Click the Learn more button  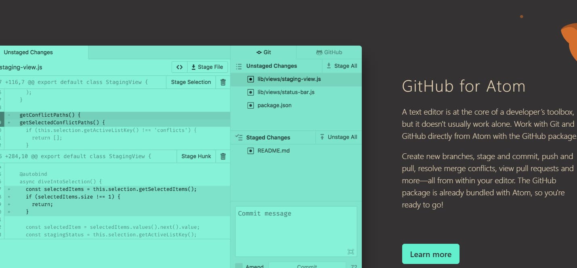431,254
